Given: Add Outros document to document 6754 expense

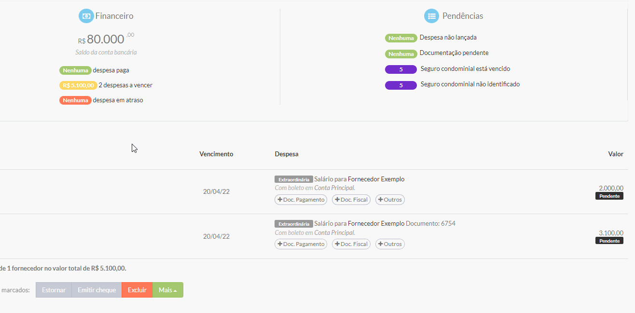Looking at the screenshot, I should click(390, 244).
